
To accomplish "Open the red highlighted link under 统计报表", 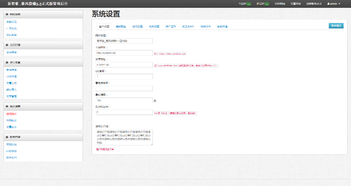I will 12,114.
